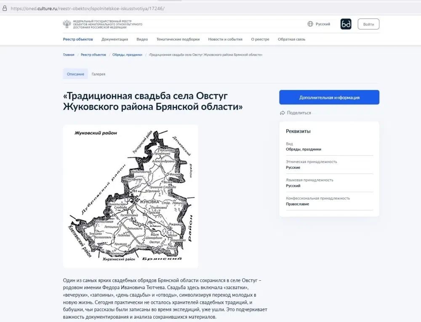Open the Русский language selector

(319, 24)
